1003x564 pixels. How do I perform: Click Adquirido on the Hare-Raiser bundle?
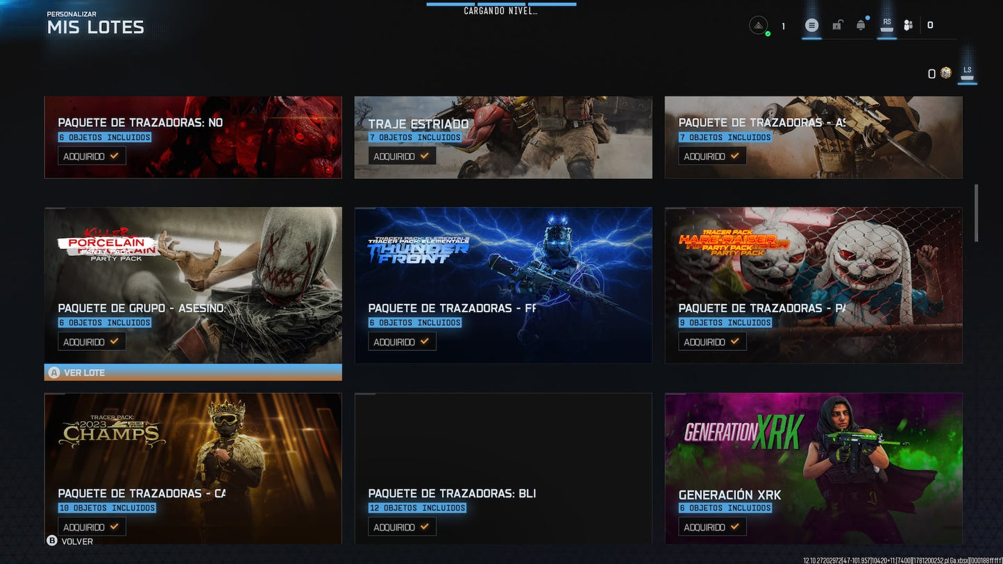(x=712, y=341)
